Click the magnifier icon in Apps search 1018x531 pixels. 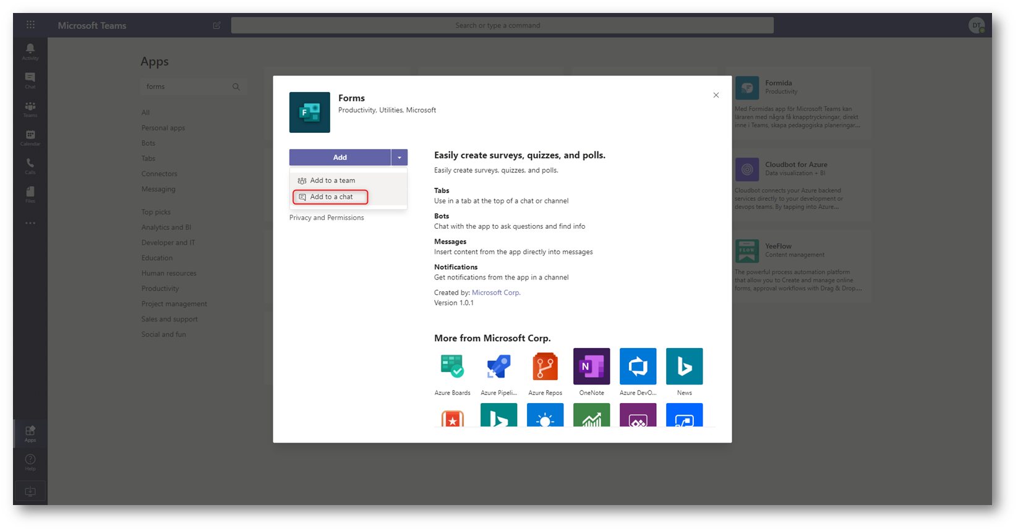(236, 87)
